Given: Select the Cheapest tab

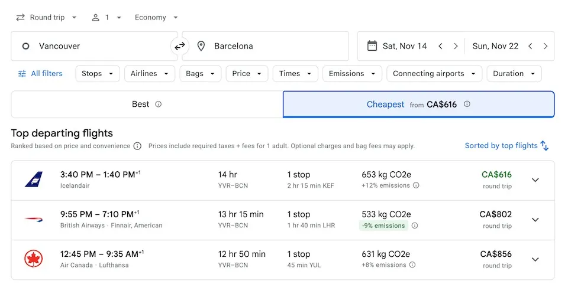Looking at the screenshot, I should tap(418, 105).
